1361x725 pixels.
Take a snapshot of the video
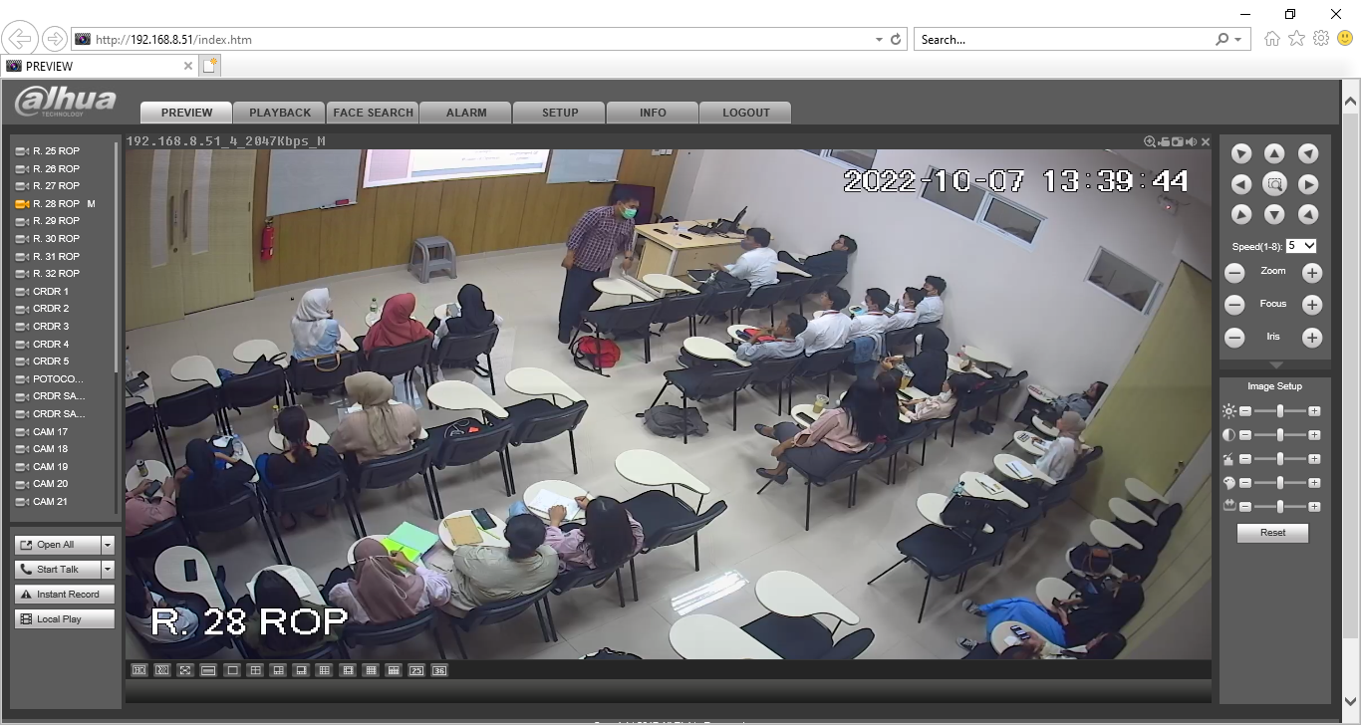point(1178,141)
